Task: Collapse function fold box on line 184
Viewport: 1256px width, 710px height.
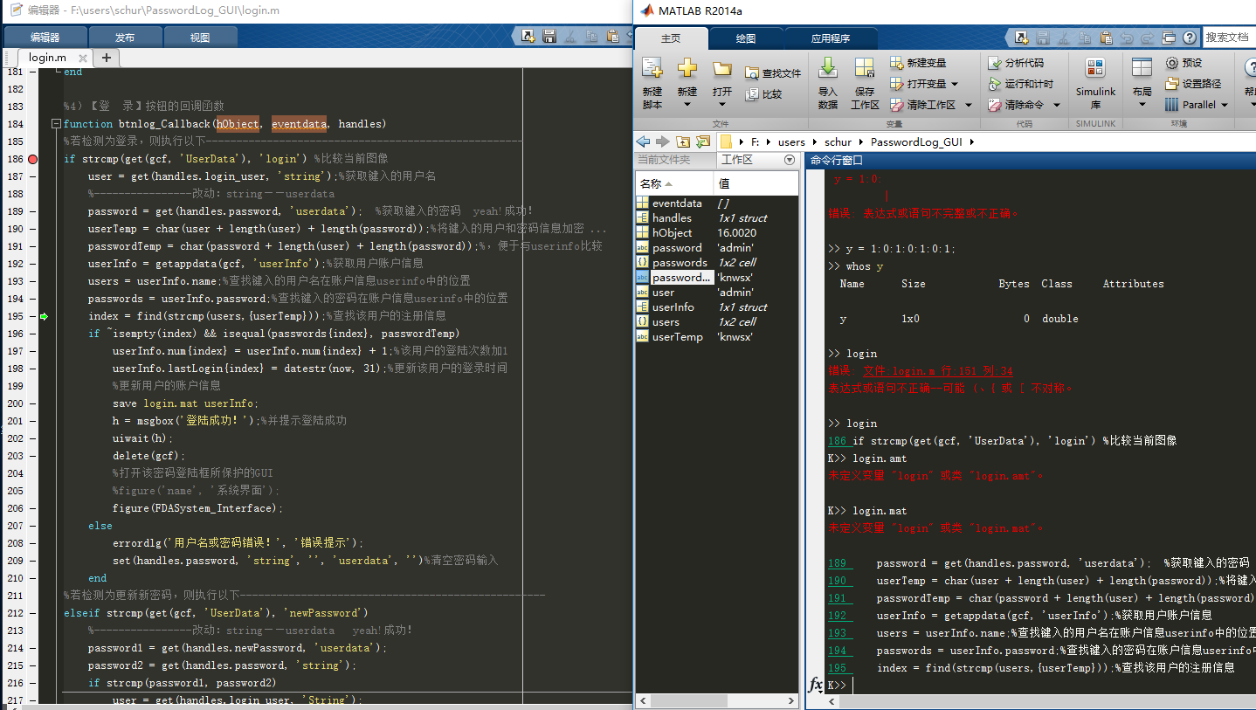Action: tap(56, 124)
